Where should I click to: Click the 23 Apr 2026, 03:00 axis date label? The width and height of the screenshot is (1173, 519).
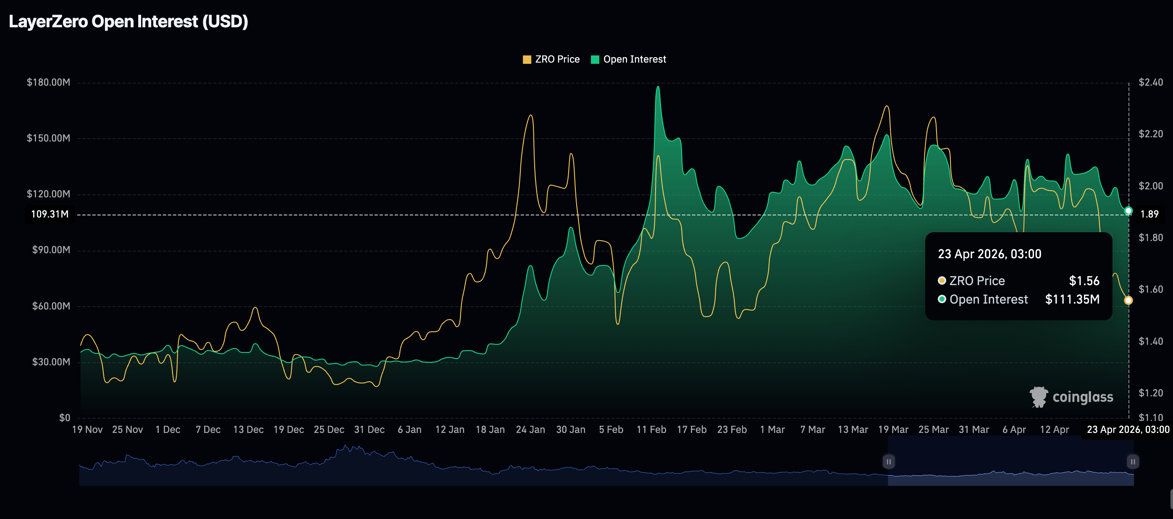coord(1128,429)
